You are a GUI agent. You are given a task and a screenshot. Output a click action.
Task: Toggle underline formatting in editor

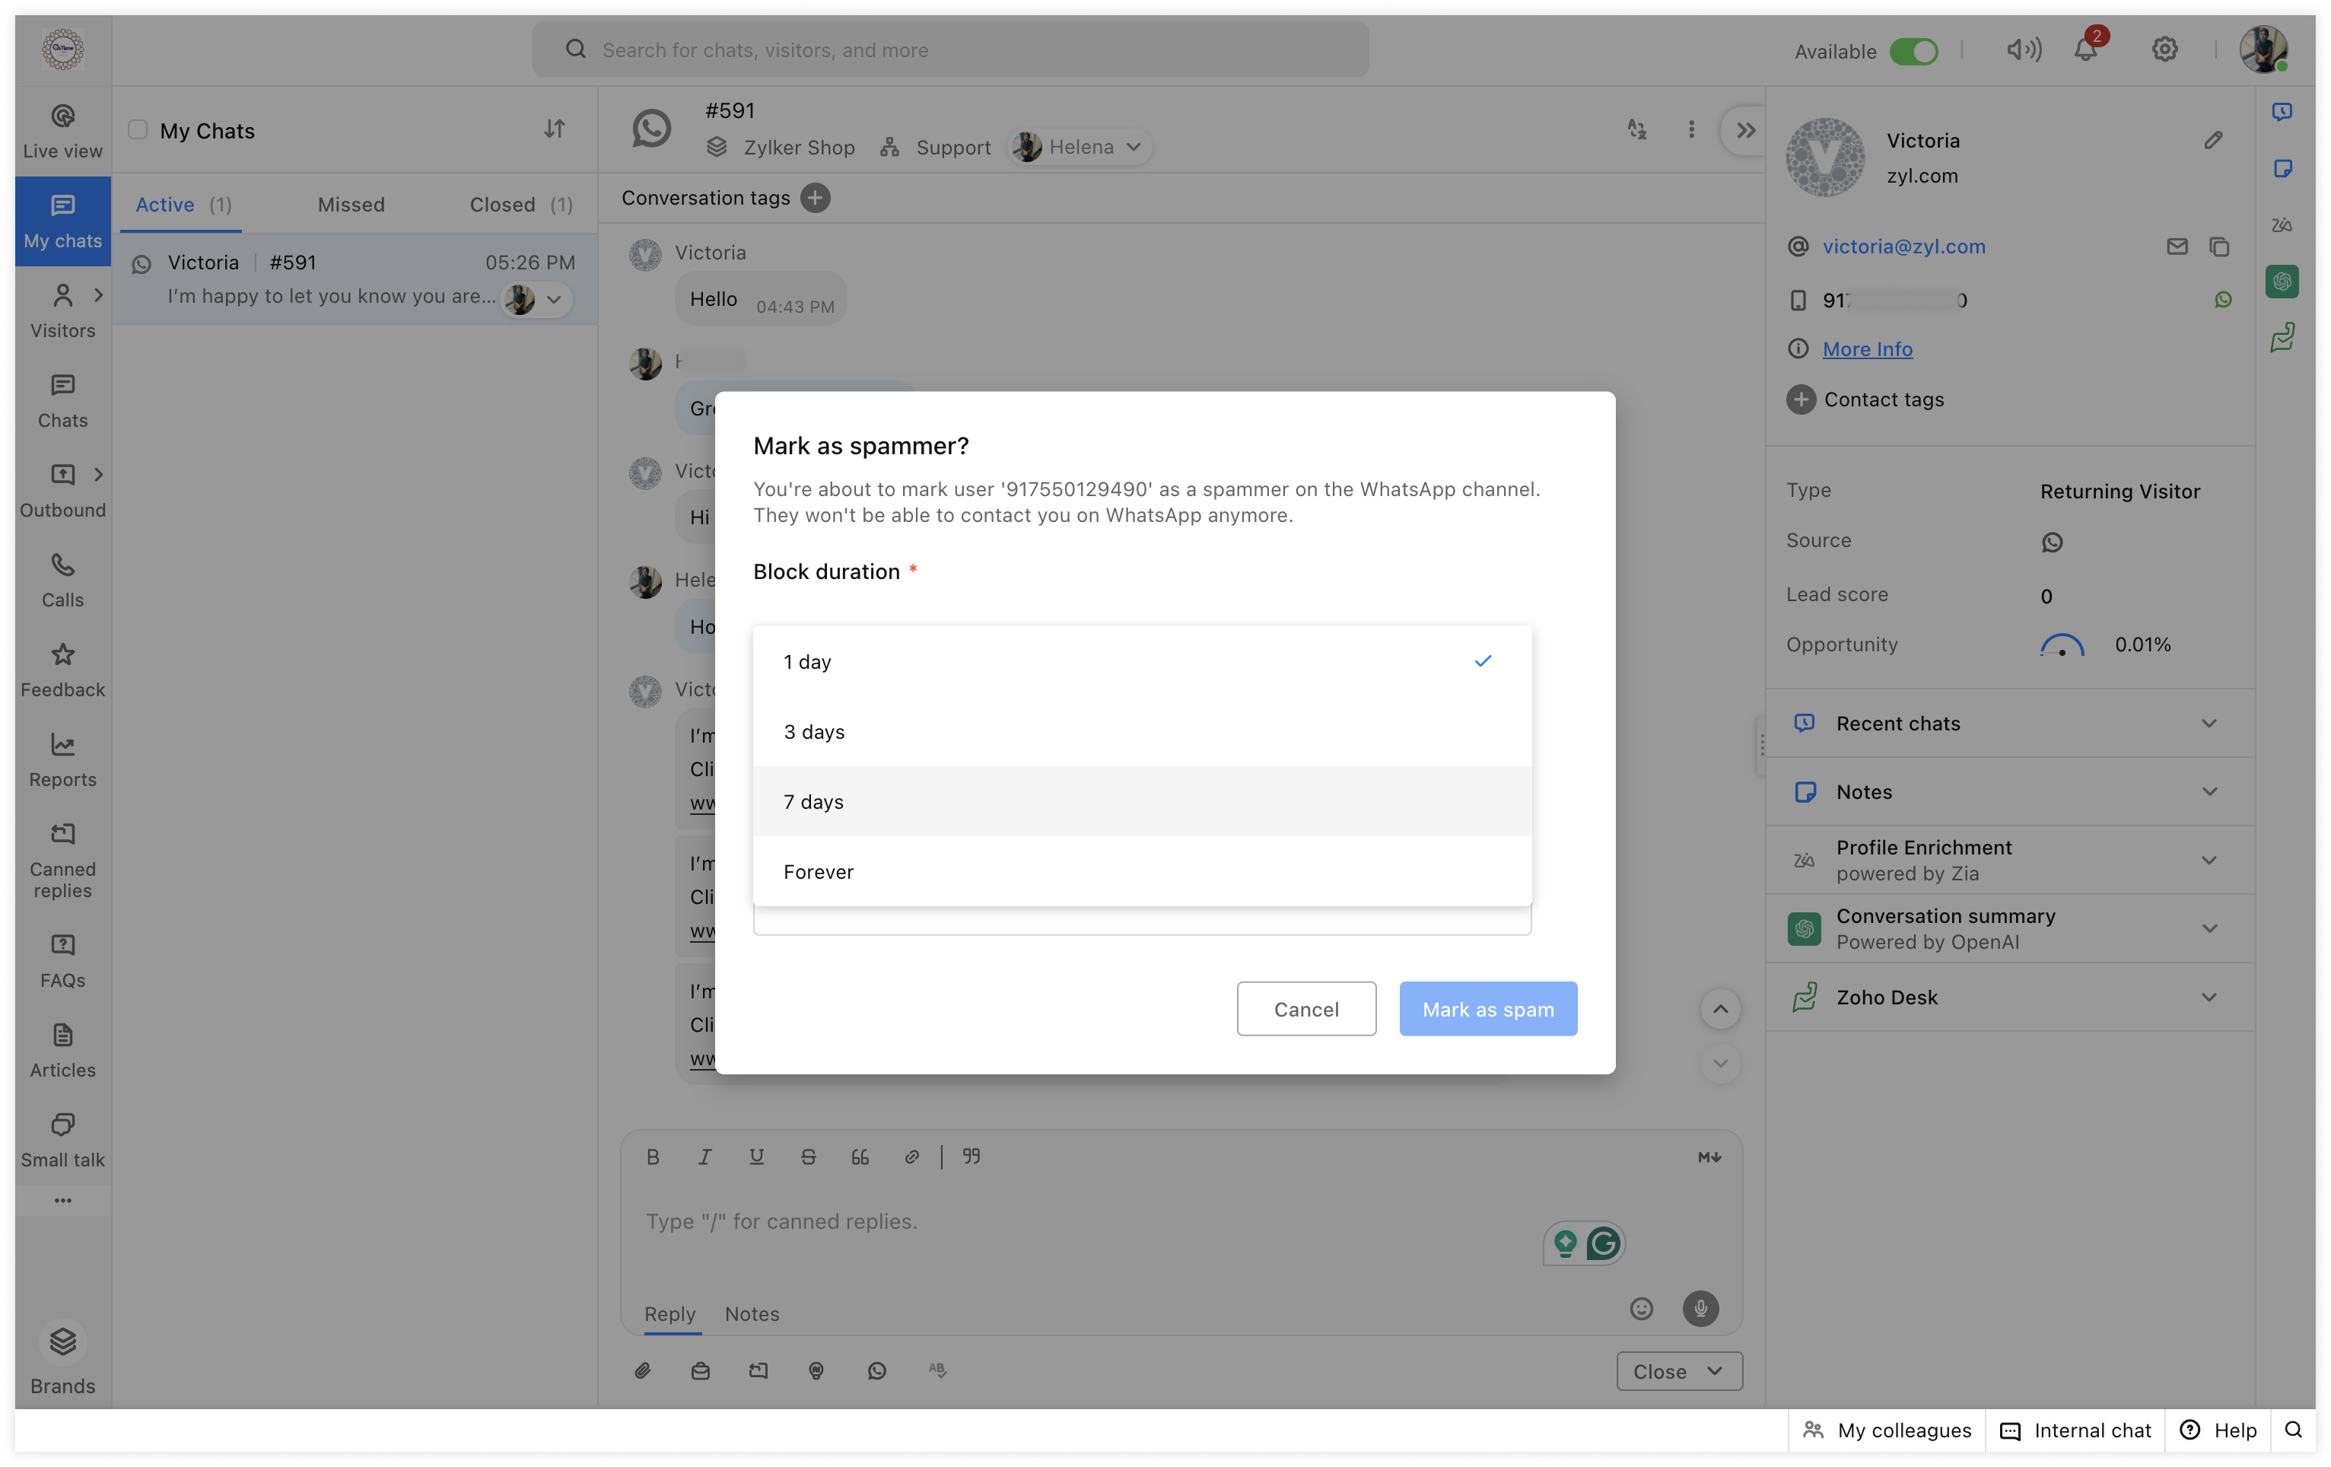[756, 1156]
